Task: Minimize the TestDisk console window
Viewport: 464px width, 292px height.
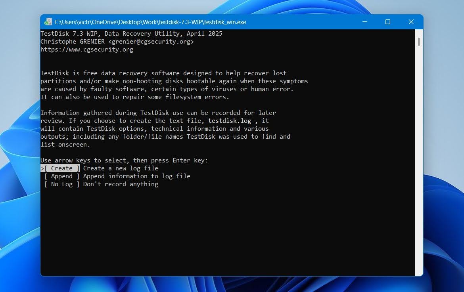Action: click(x=364, y=22)
